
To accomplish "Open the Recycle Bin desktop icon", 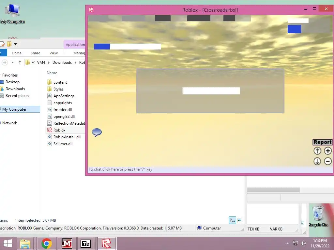I will pyautogui.click(x=318, y=215).
